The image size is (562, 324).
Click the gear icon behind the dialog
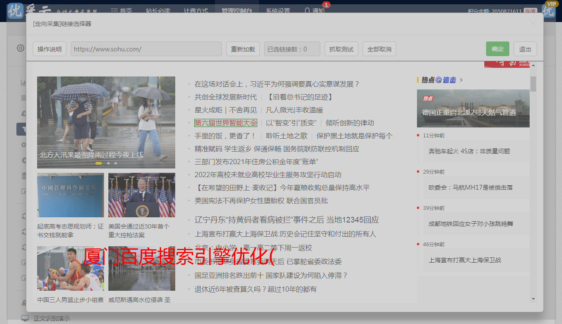tap(20, 48)
